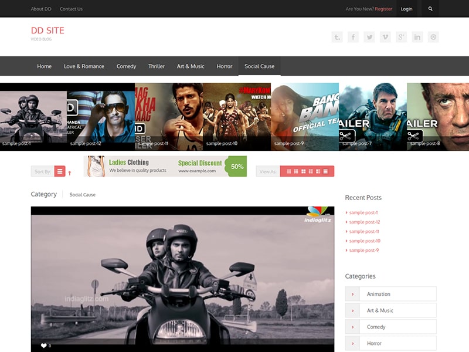Open sample post-7 slider thumbnail

[373, 117]
